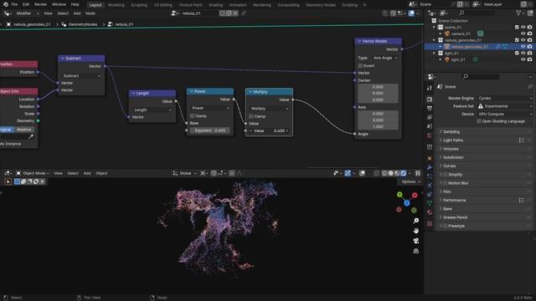Click the outliner search field
The height and width of the screenshot is (301, 536).
(477, 13)
